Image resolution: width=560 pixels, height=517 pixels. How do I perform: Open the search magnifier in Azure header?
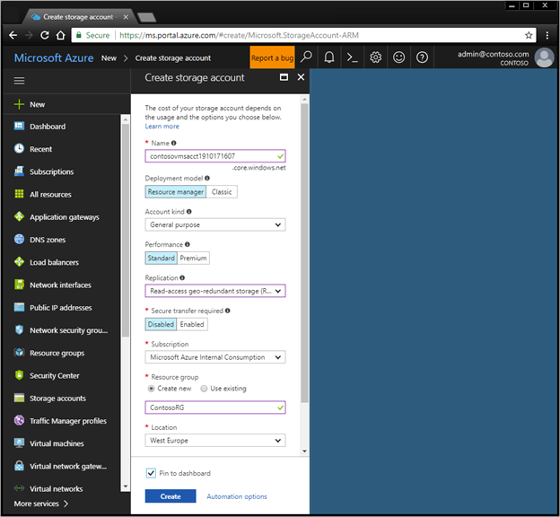(306, 57)
